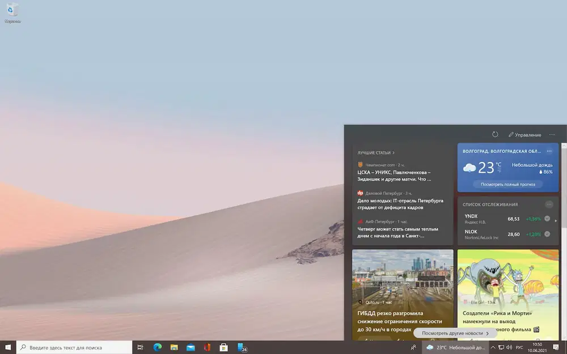Launch Microsoft Edge from the taskbar
This screenshot has height=354, width=567.
tap(157, 348)
